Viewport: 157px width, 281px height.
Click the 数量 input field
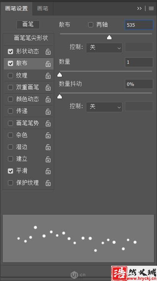[139, 62]
